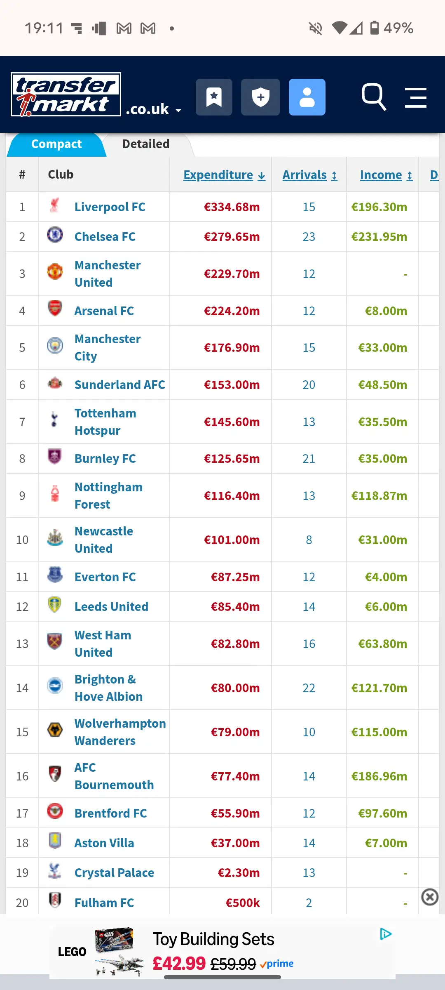Close the bottom ad banner
Viewport: 445px width, 990px height.
[x=430, y=897]
